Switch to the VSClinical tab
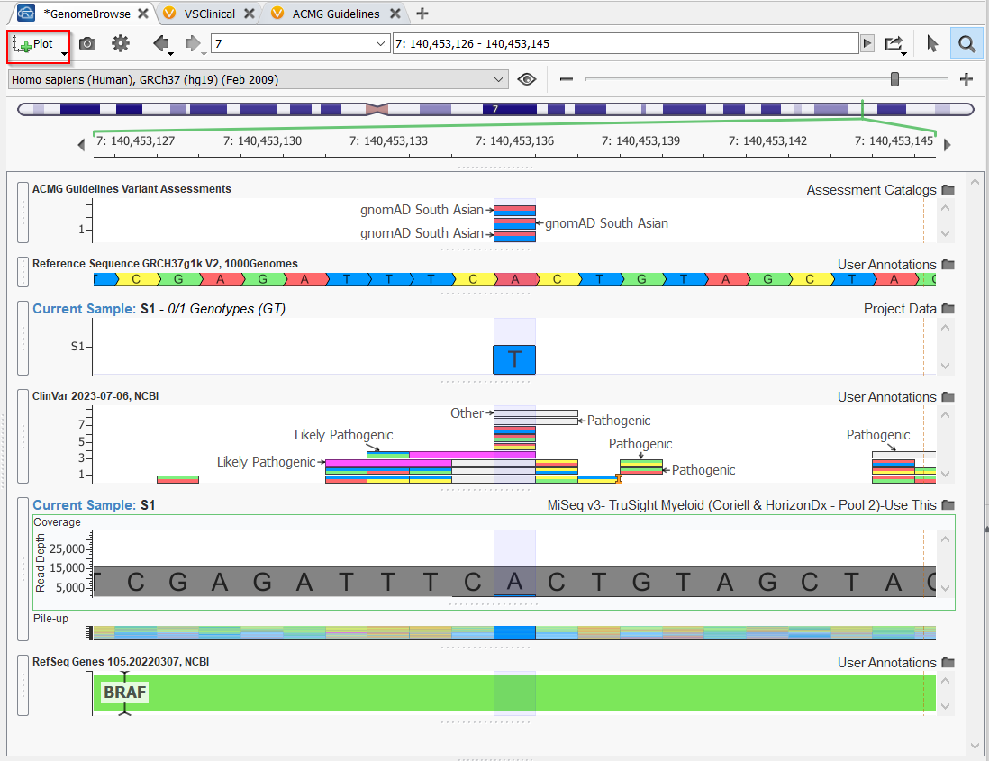 pyautogui.click(x=209, y=14)
